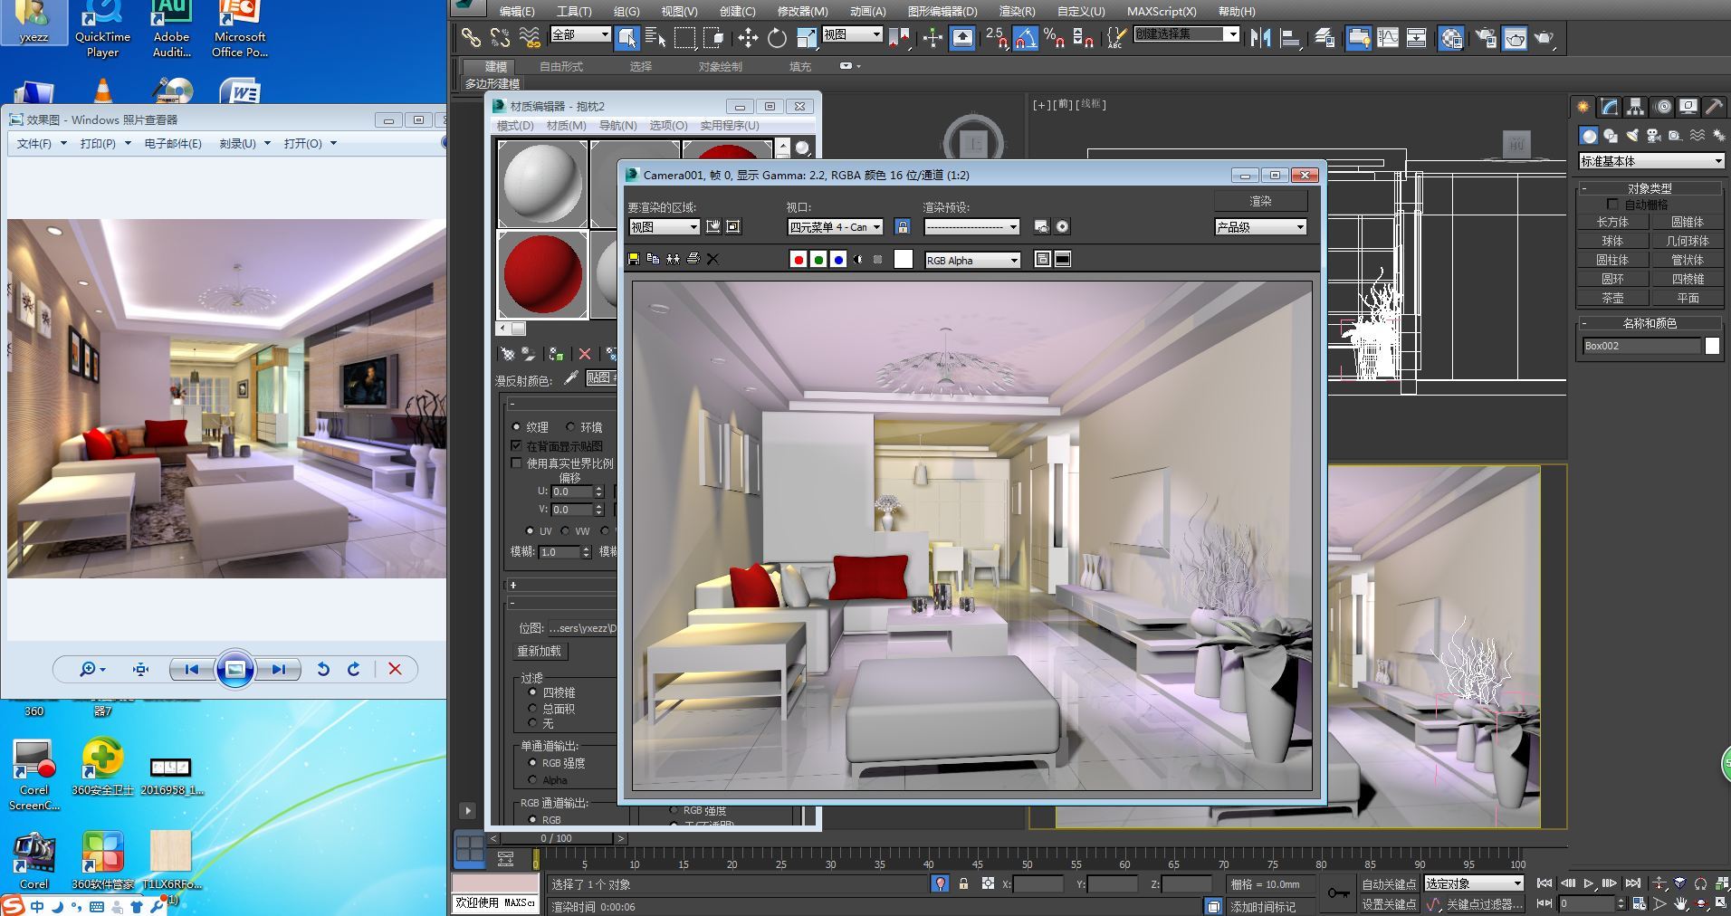The height and width of the screenshot is (916, 1731).
Task: Select the 纹理 radio button
Action: point(517,427)
